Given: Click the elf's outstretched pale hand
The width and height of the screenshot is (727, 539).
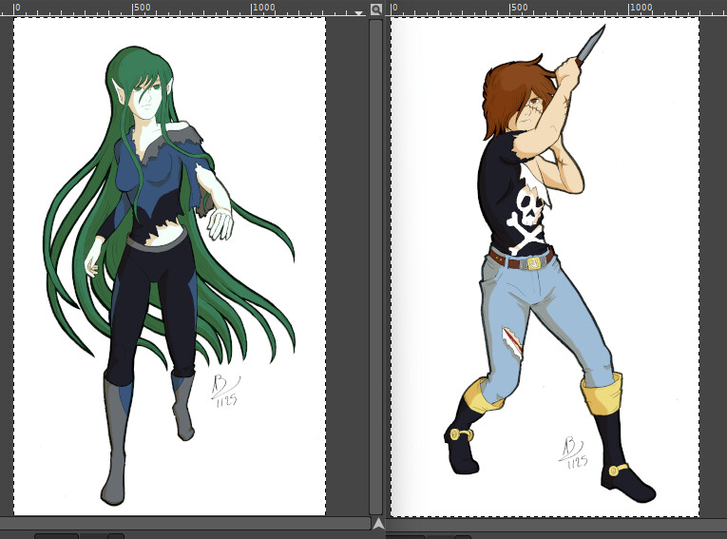Looking at the screenshot, I should (220, 224).
